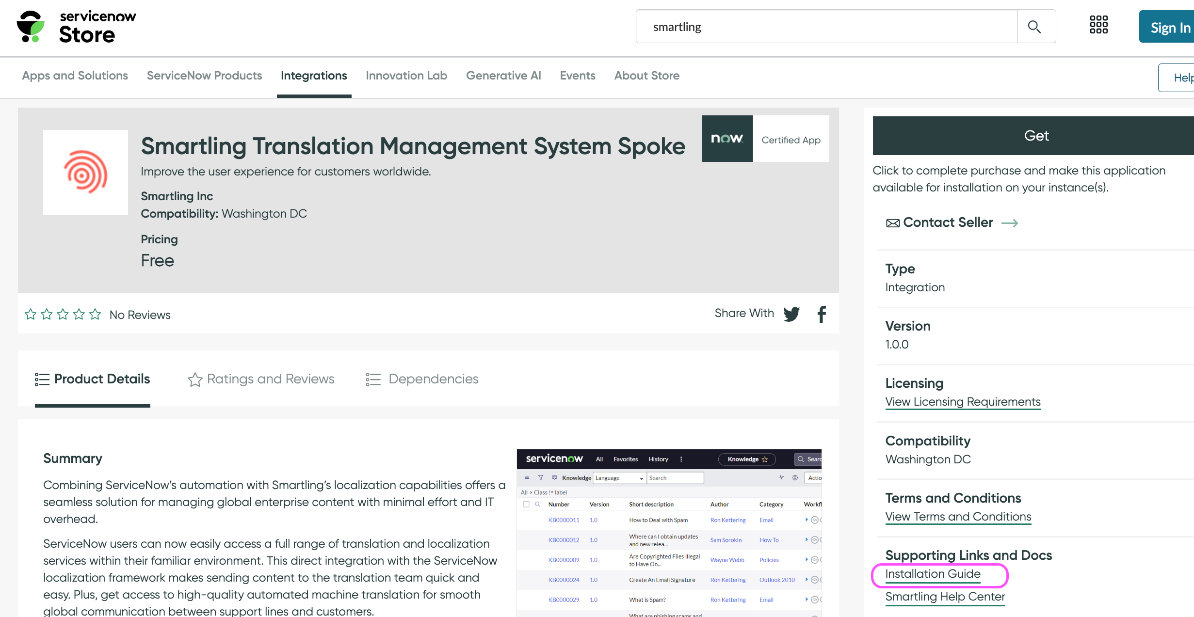The width and height of the screenshot is (1194, 617).
Task: Click the Now Certified App badge
Action: (766, 139)
